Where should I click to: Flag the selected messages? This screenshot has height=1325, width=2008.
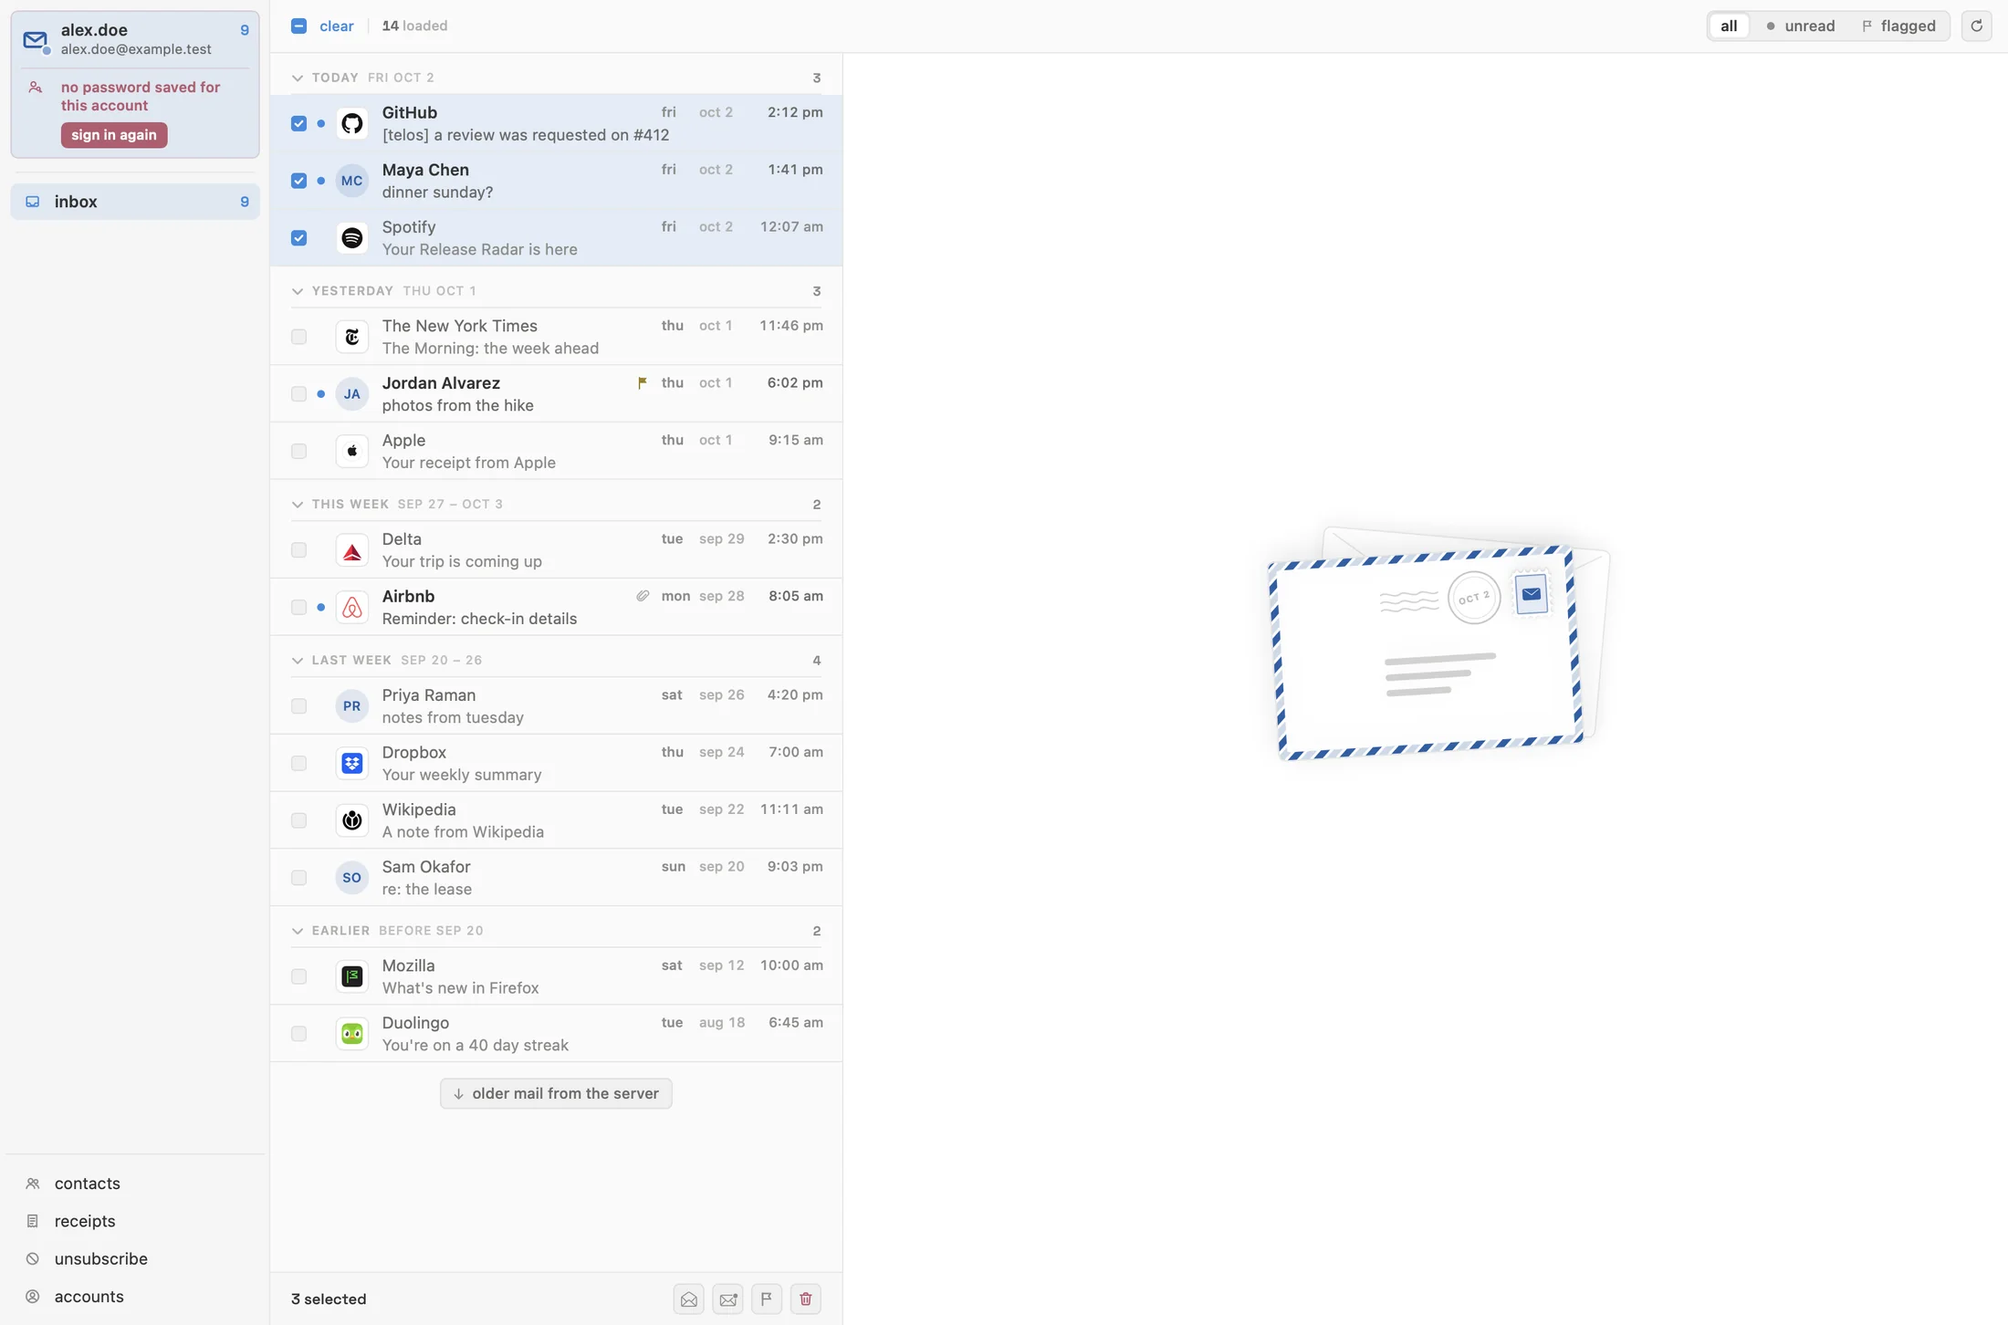coord(767,1299)
